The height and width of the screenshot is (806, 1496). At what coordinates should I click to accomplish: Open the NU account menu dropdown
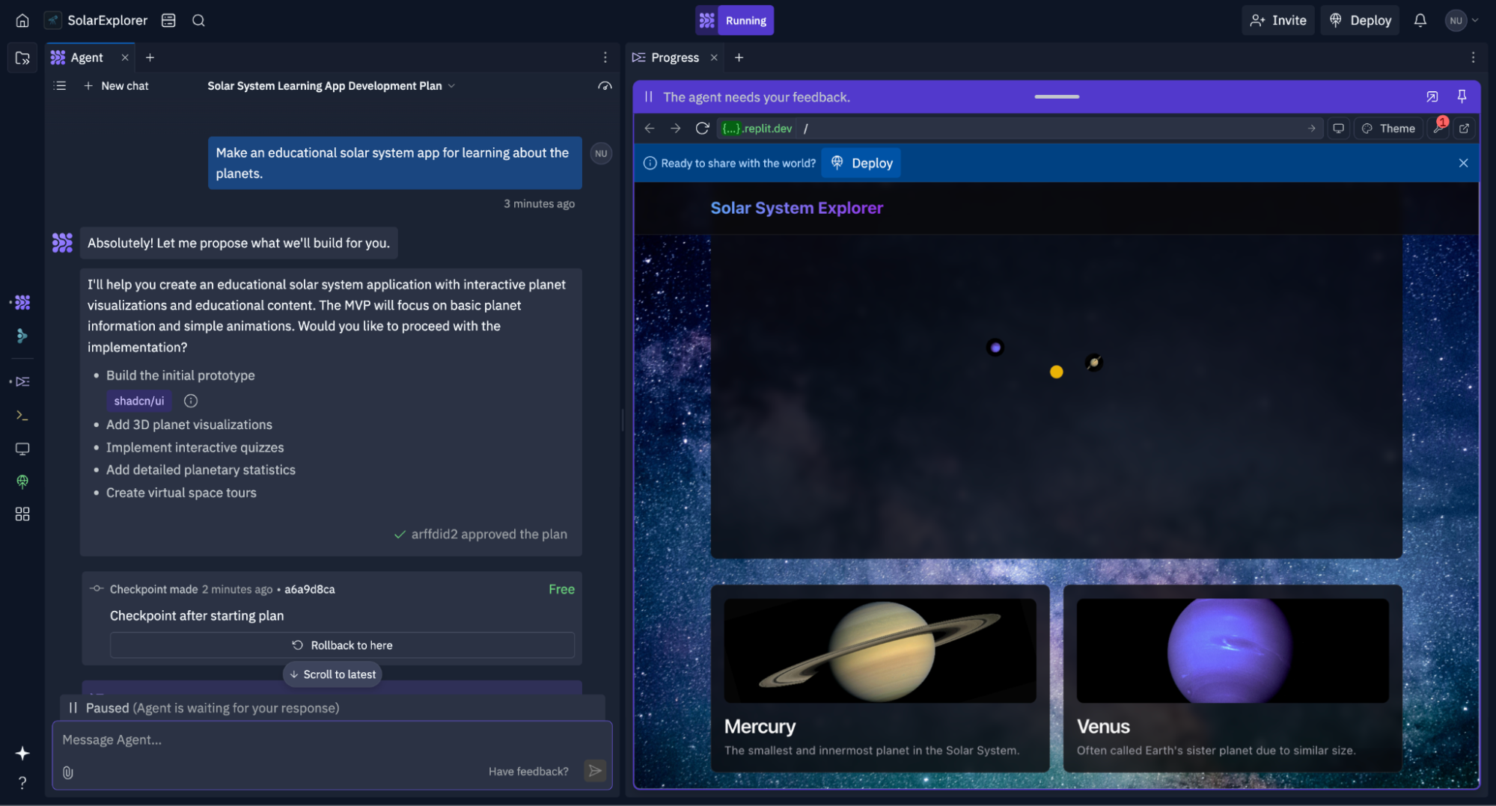click(1462, 20)
